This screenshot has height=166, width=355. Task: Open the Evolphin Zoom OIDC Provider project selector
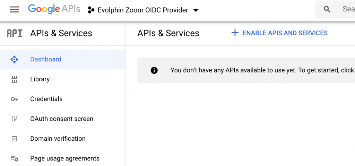(143, 10)
